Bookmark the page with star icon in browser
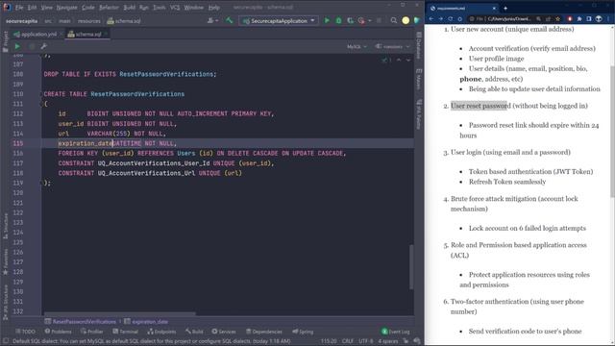 557,19
